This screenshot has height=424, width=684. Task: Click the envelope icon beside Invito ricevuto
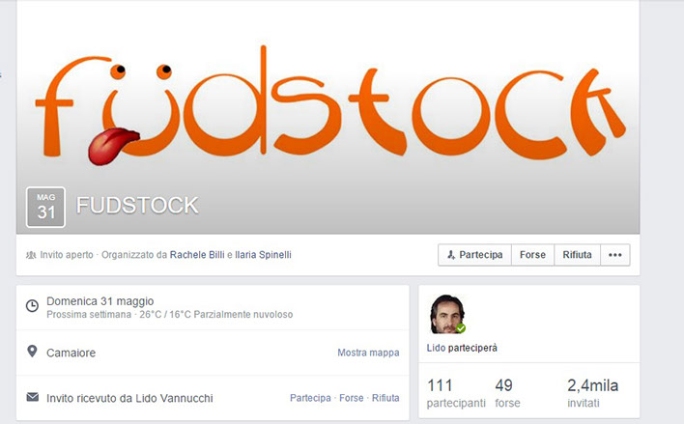pyautogui.click(x=32, y=397)
